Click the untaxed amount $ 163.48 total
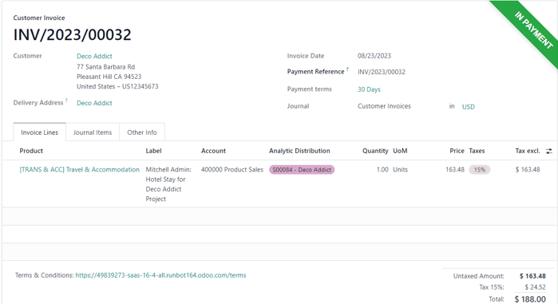This screenshot has height=304, width=558. click(x=532, y=276)
